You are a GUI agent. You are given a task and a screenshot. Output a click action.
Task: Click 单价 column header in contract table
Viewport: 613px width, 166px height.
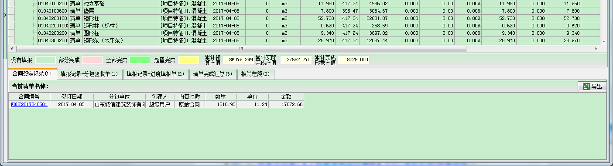tap(252, 96)
